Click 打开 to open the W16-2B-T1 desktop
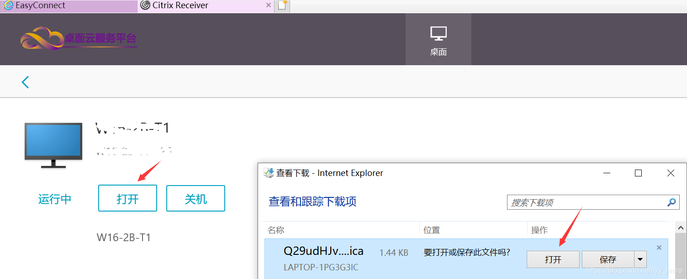 (x=127, y=198)
